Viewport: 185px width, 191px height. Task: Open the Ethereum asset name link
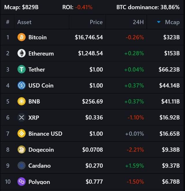coord(41,53)
